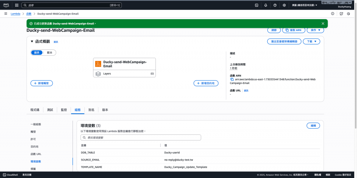The height and width of the screenshot is (178, 357).
Task: Open 條款 link in footer
Action: 328,175
